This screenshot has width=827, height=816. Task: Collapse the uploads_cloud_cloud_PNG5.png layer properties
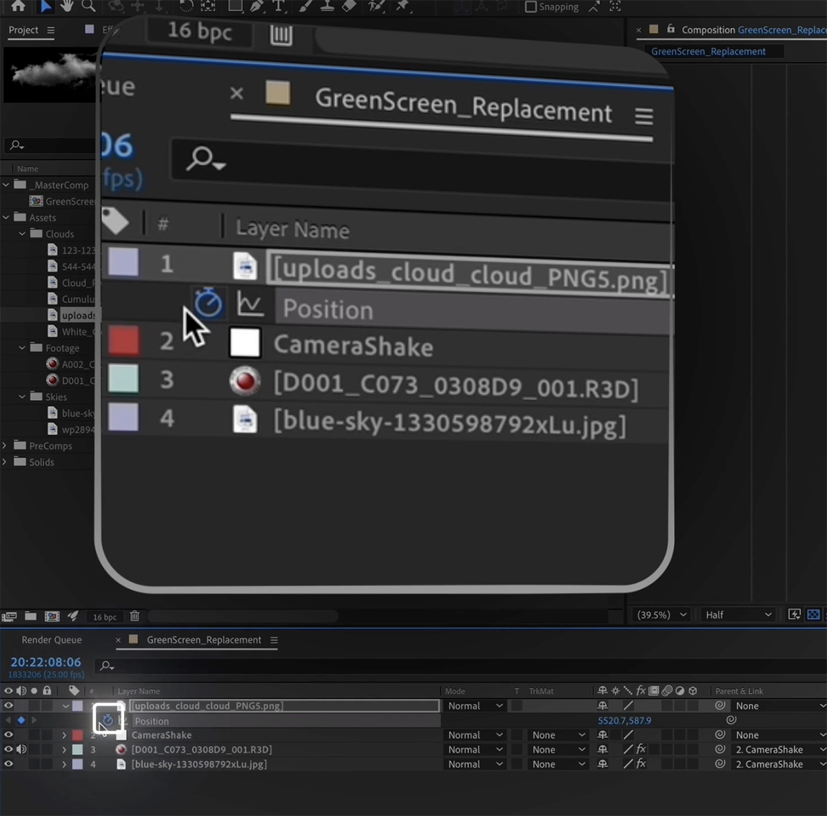click(x=65, y=706)
